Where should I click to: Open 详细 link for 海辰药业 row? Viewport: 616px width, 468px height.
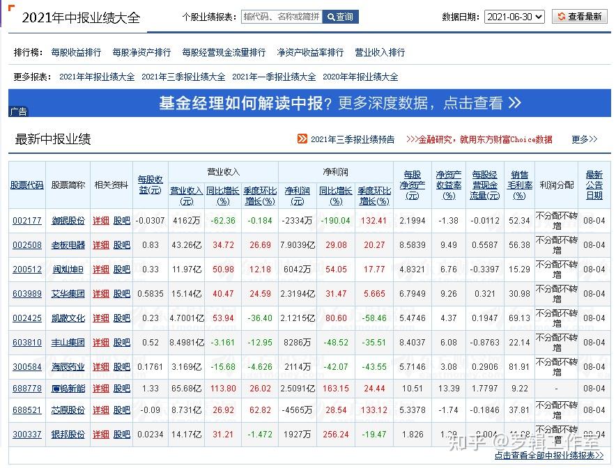coord(100,367)
